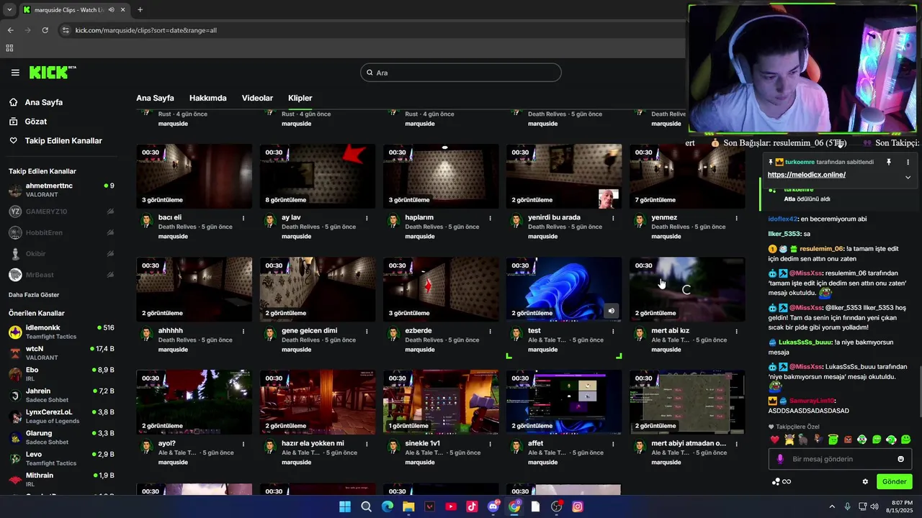Launch TikTok from the taskbar
The width and height of the screenshot is (922, 518).
(x=472, y=506)
